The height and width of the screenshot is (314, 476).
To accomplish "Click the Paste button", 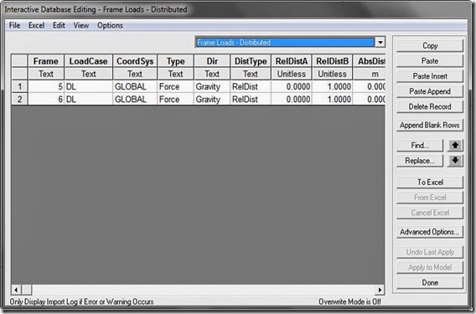I will [430, 61].
